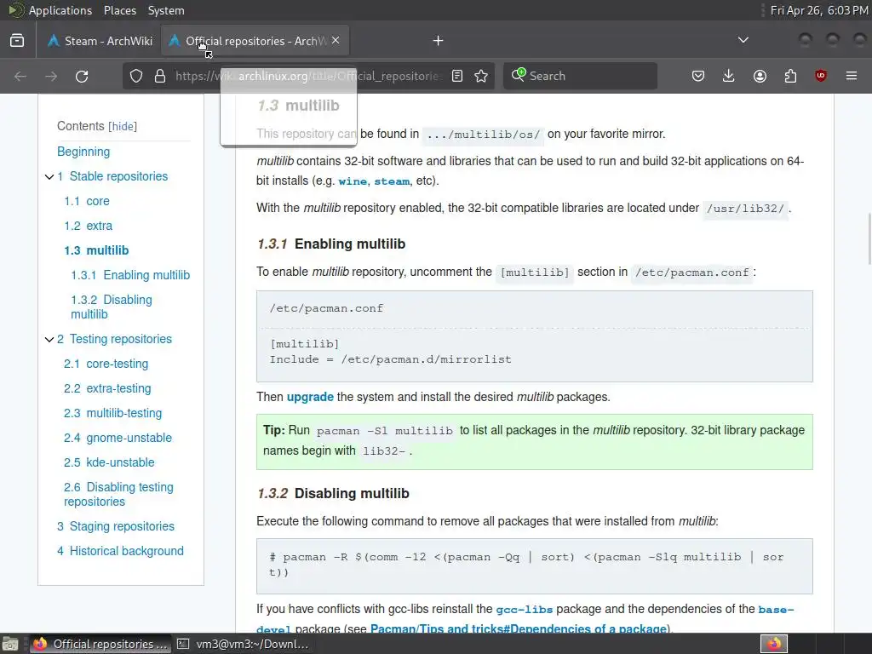Viewport: 872px width, 654px height.
Task: Click the page vertical scrollbar
Action: (868, 239)
